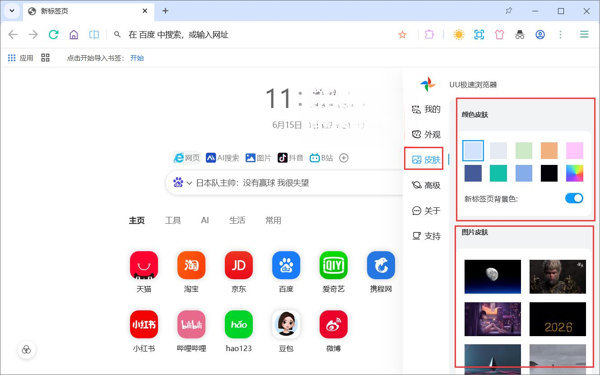Toggle the 新标签页背景色 switch

[574, 198]
